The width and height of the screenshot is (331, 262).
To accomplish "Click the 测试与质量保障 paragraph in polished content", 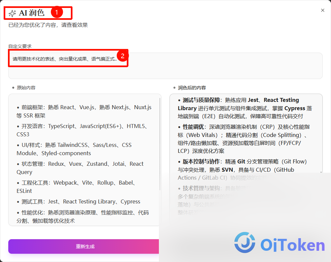I will [x=245, y=108].
